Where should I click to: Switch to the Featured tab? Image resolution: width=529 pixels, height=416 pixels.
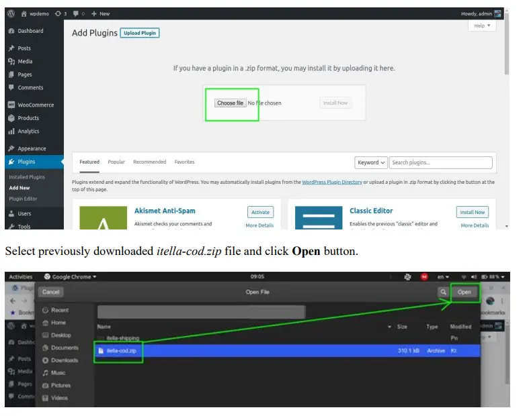click(89, 162)
